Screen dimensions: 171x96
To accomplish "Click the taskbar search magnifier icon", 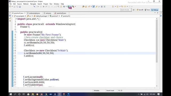I will coord(15,94).
